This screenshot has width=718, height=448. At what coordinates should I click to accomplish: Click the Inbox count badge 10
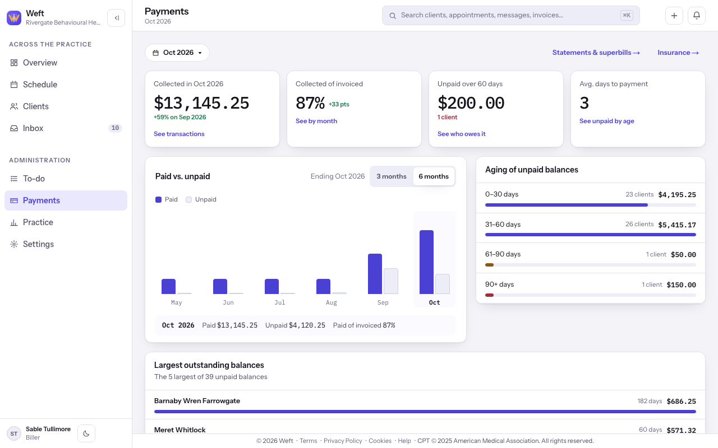(x=115, y=128)
